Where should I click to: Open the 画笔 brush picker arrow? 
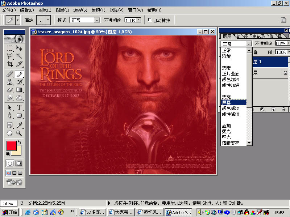(48, 20)
